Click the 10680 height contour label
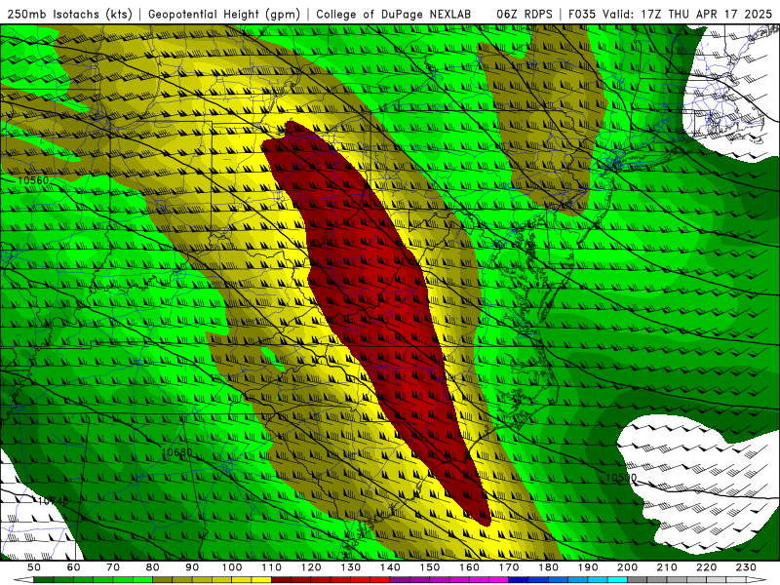 tap(176, 452)
